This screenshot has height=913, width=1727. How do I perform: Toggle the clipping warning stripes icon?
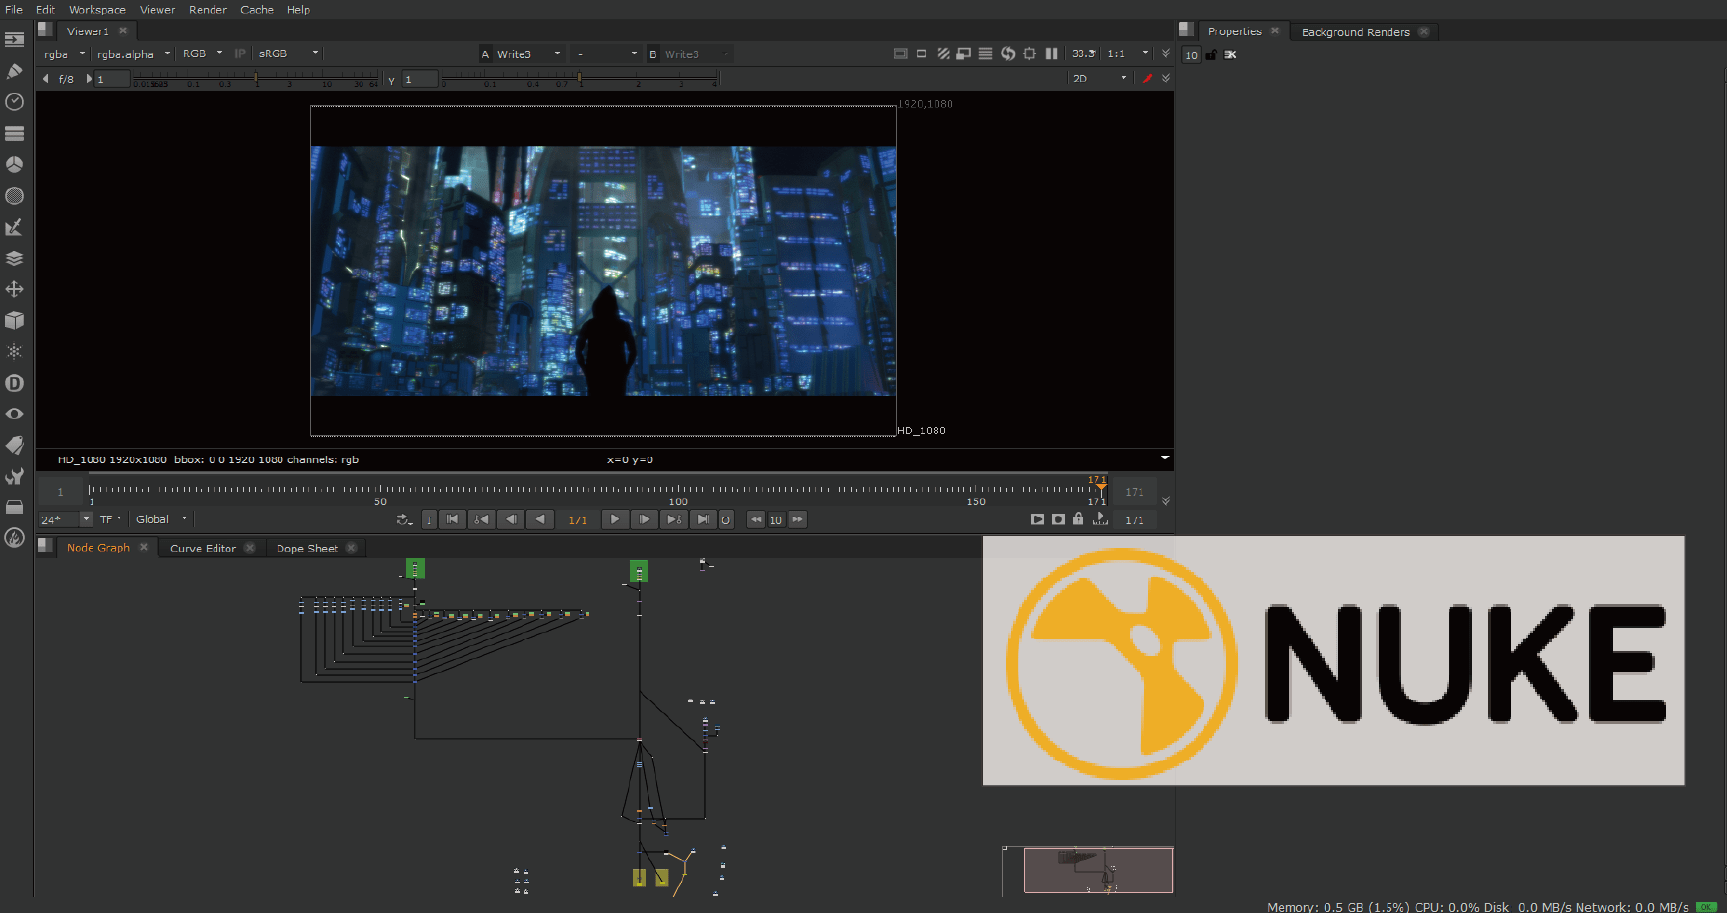click(943, 54)
